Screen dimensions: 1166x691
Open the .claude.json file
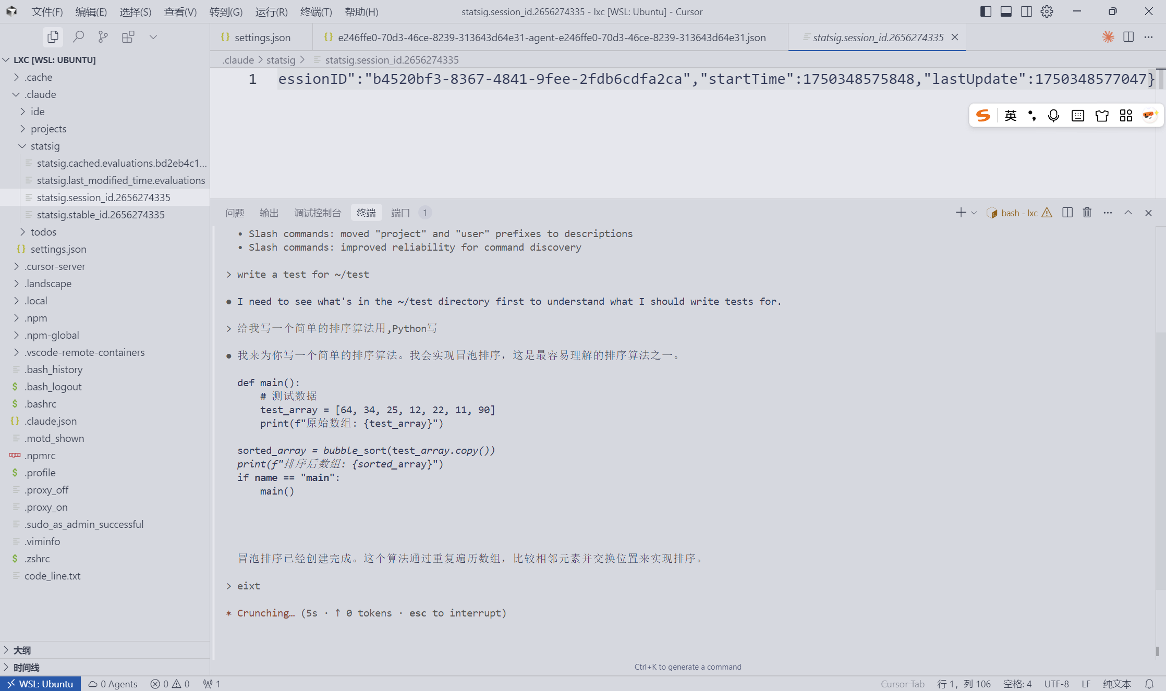[x=51, y=421]
